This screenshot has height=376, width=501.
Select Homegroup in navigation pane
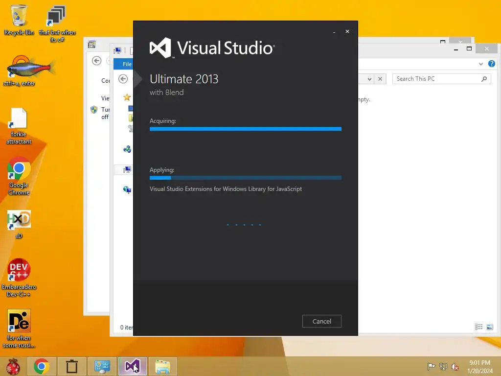(127, 149)
